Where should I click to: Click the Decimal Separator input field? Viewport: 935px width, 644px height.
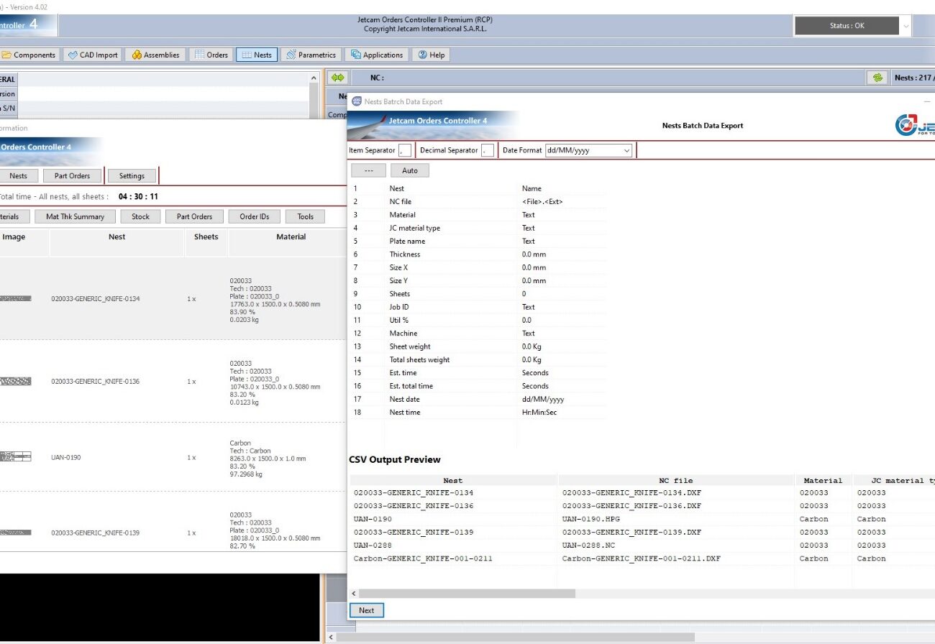tap(488, 150)
